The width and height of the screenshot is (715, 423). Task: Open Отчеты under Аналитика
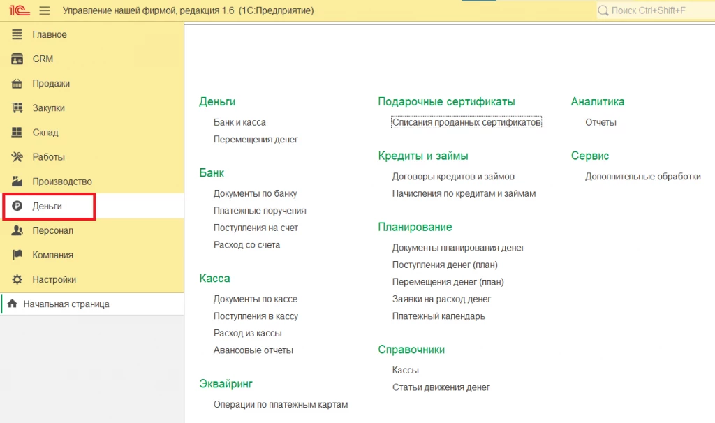click(x=600, y=123)
